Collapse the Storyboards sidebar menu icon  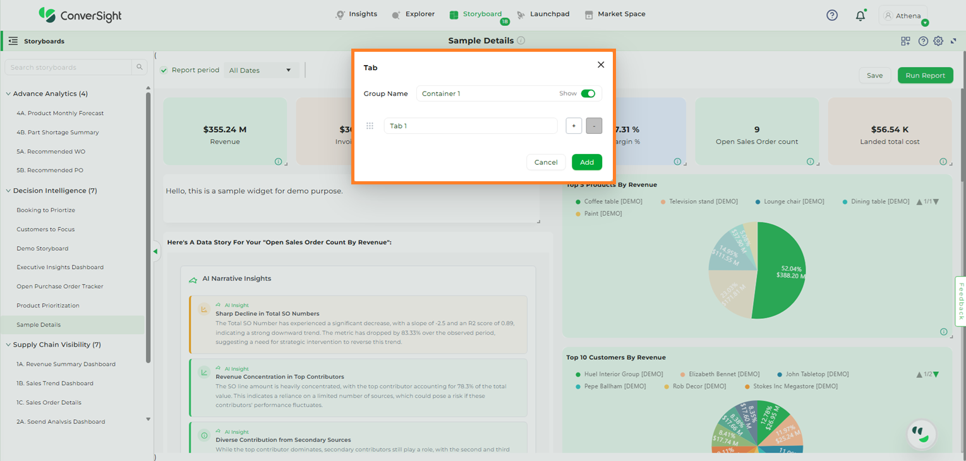click(x=13, y=41)
